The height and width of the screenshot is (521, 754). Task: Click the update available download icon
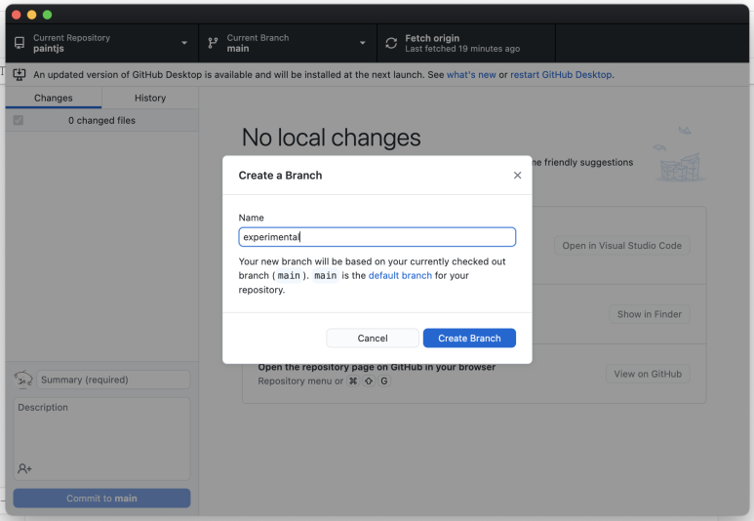20,74
